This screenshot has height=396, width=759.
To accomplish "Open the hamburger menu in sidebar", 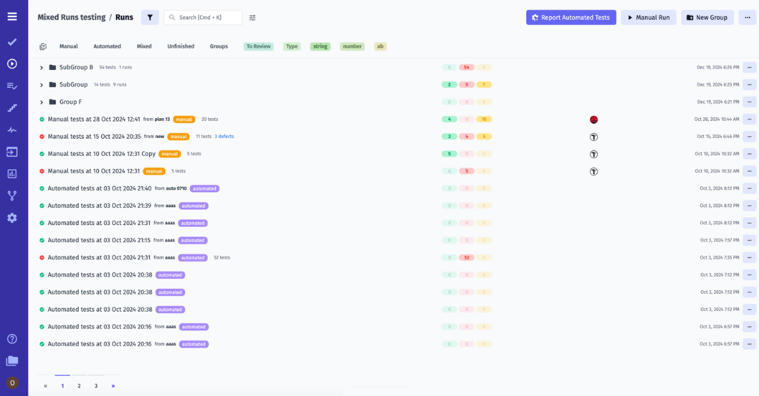I will (x=12, y=16).
